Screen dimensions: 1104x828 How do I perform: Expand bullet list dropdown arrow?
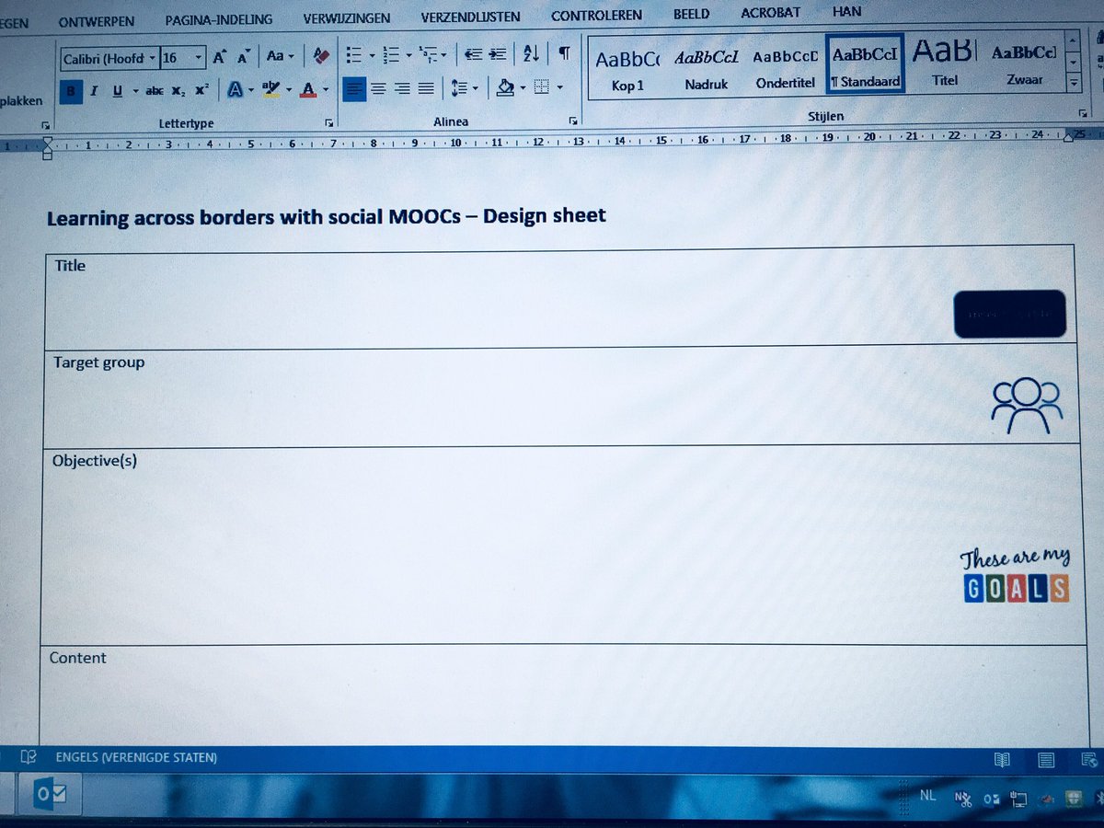coord(371,56)
